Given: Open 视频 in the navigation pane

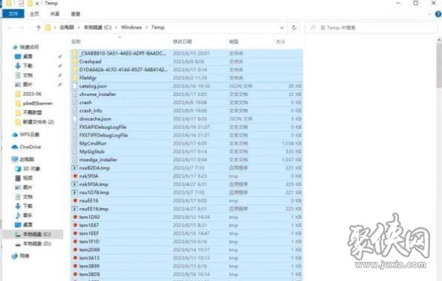Looking at the screenshot, I should click(28, 178).
